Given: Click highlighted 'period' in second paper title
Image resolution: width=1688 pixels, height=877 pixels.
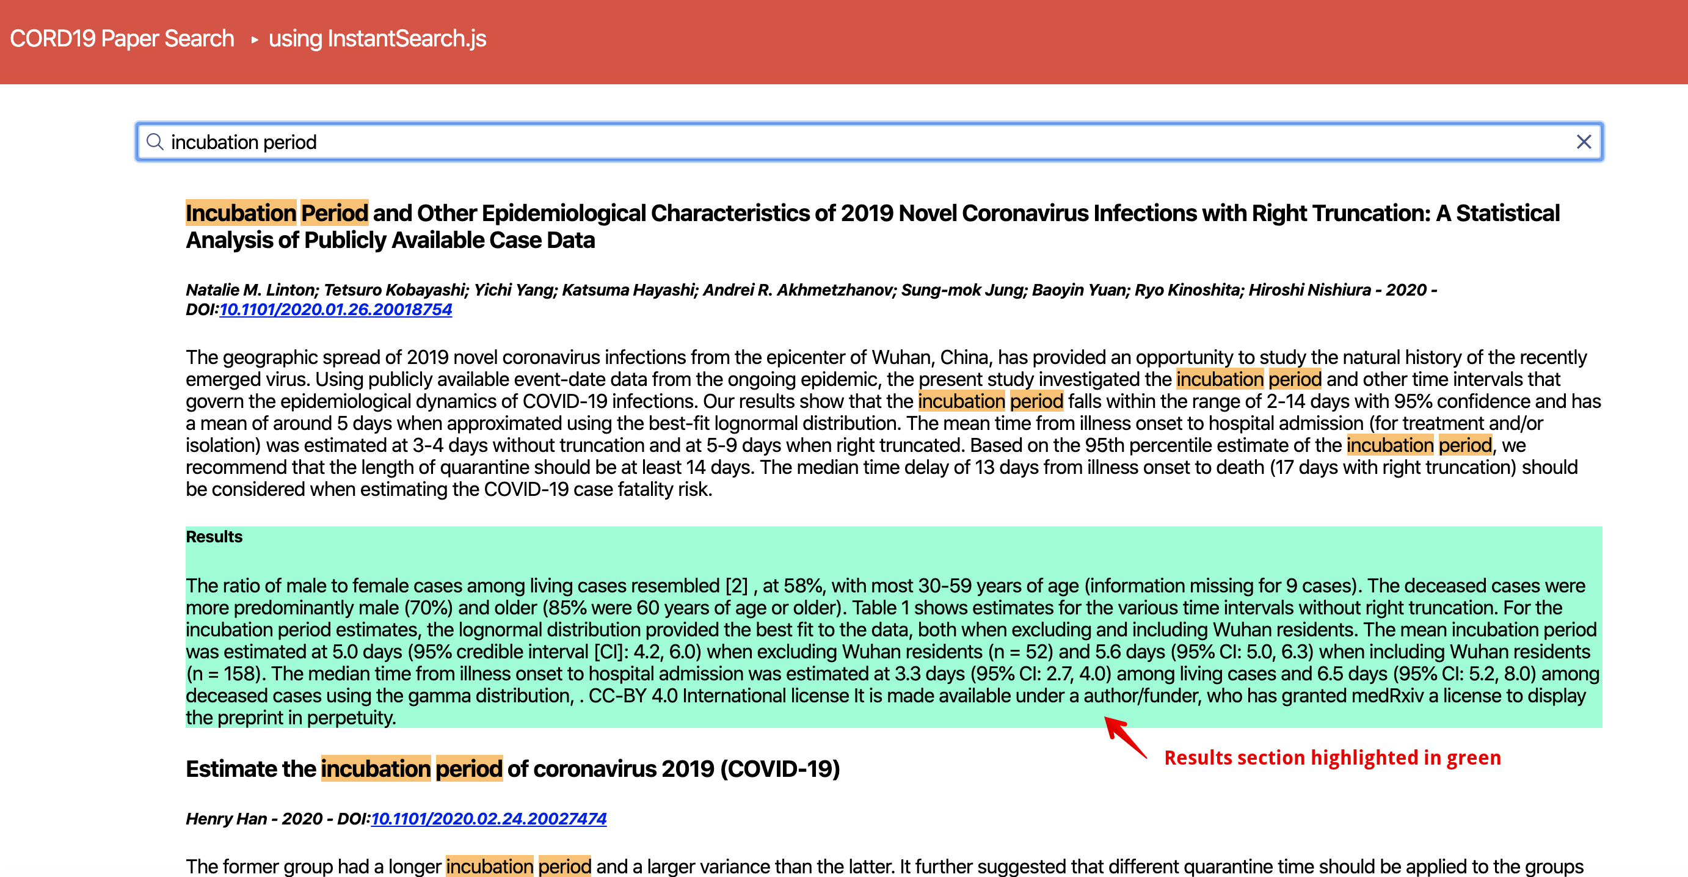Looking at the screenshot, I should (x=468, y=769).
